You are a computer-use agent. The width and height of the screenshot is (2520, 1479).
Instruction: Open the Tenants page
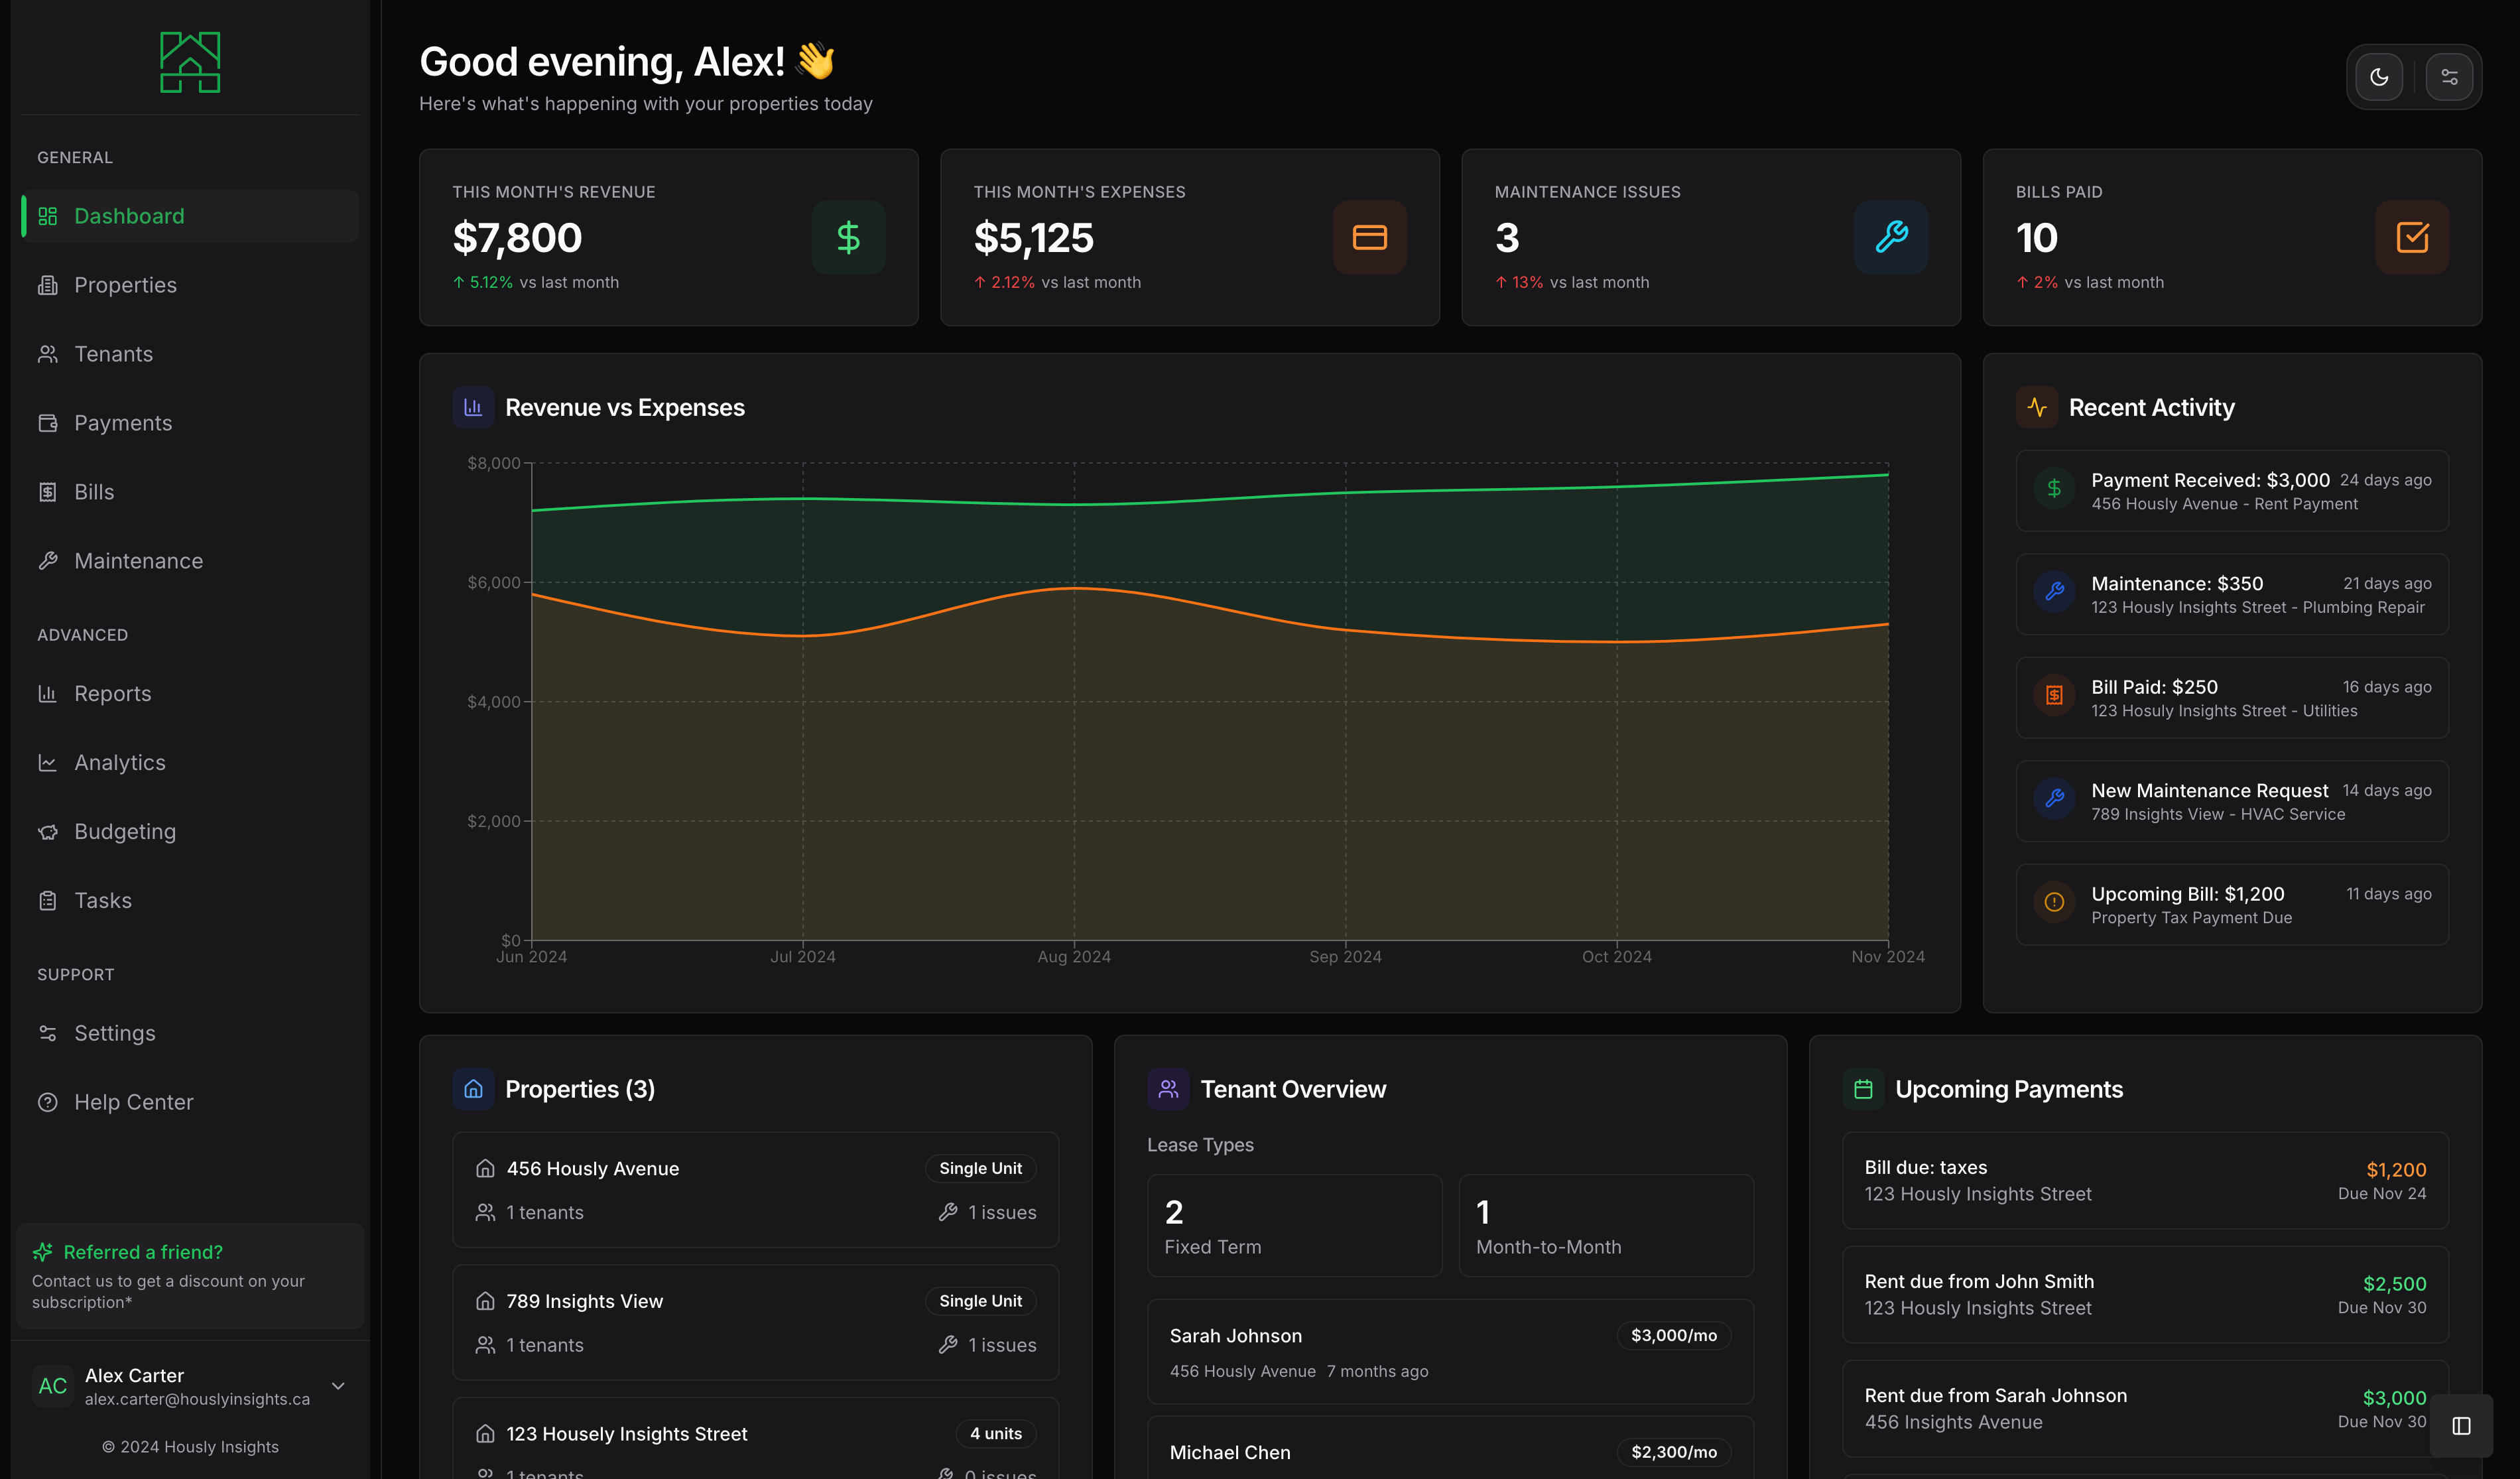190,354
